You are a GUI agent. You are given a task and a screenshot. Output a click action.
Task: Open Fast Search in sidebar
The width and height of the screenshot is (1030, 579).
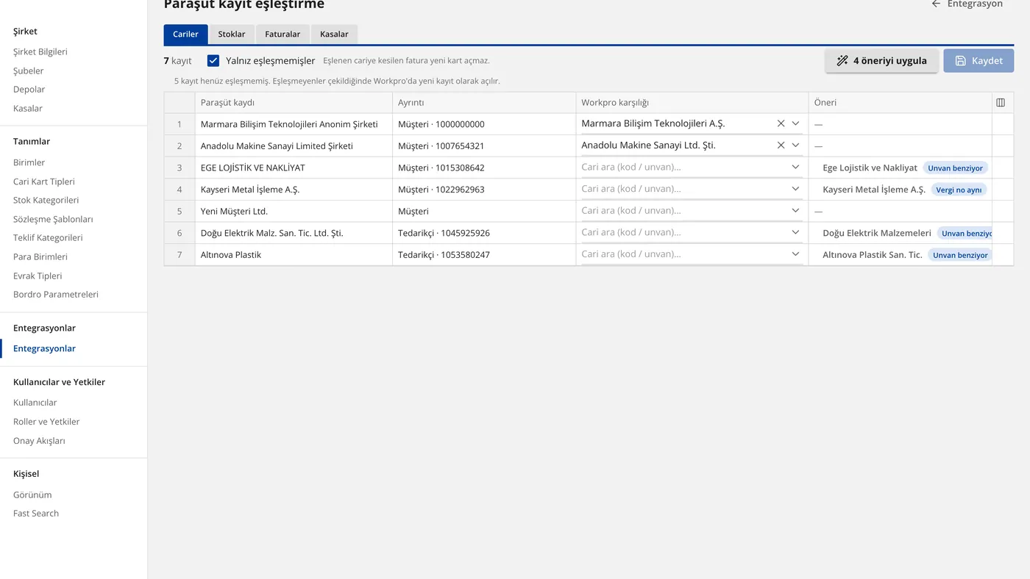(36, 514)
